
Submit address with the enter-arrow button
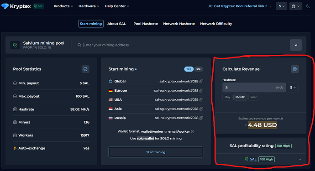click(x=296, y=45)
